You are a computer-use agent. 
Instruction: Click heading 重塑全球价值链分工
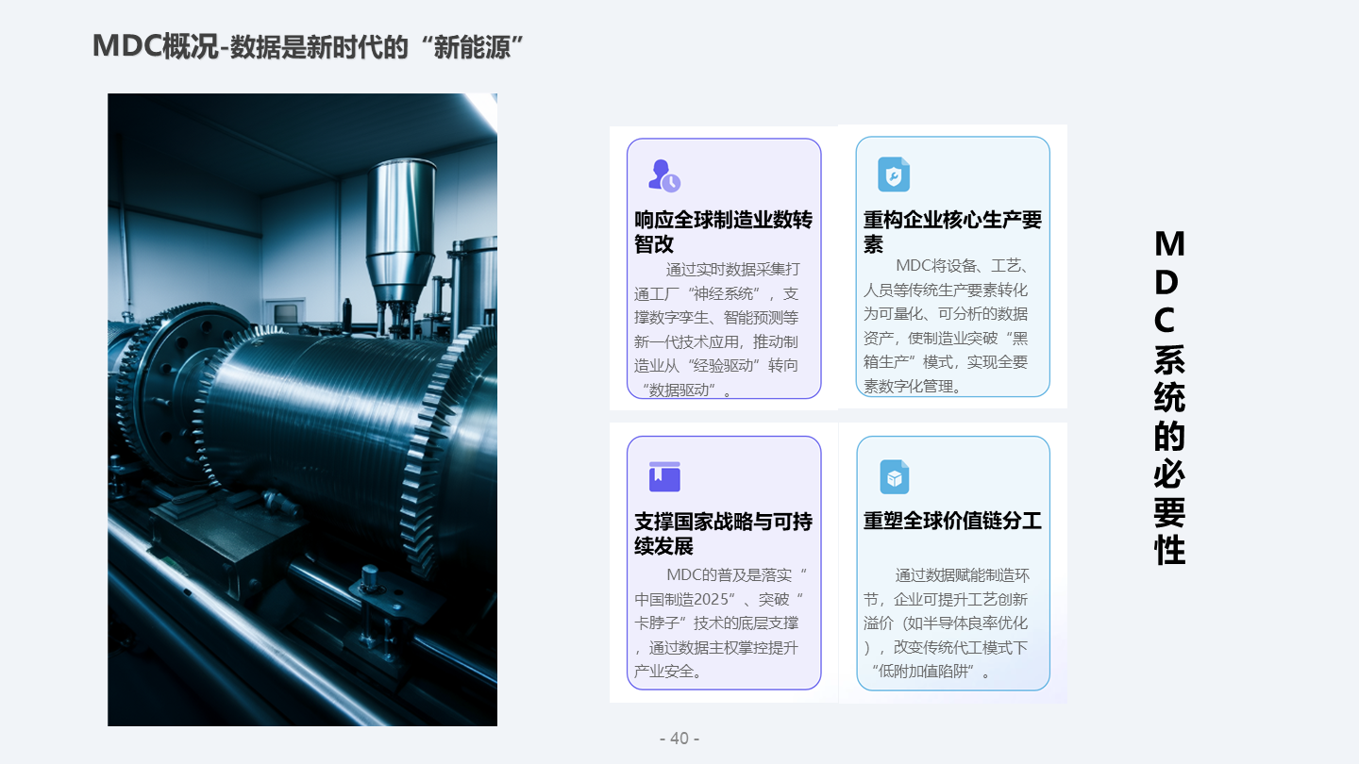950,520
